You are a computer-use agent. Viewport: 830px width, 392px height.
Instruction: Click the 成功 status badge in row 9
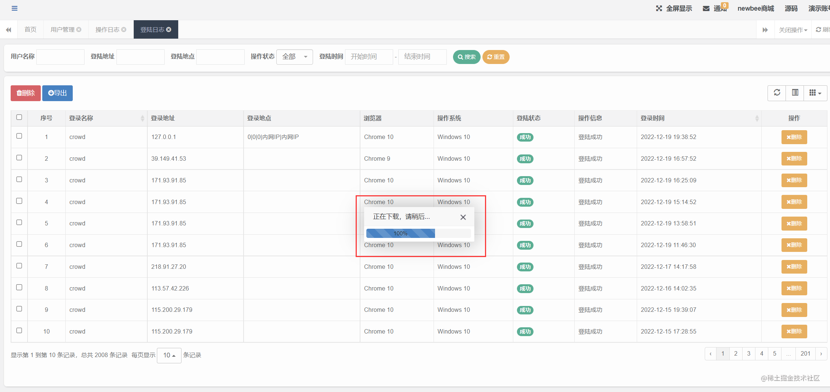(x=525, y=310)
